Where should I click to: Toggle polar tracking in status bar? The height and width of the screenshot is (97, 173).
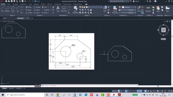[x=129, y=91]
